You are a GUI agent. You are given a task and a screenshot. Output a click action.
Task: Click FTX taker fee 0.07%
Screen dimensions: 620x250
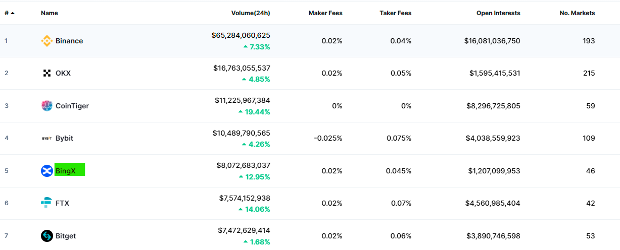click(401, 203)
